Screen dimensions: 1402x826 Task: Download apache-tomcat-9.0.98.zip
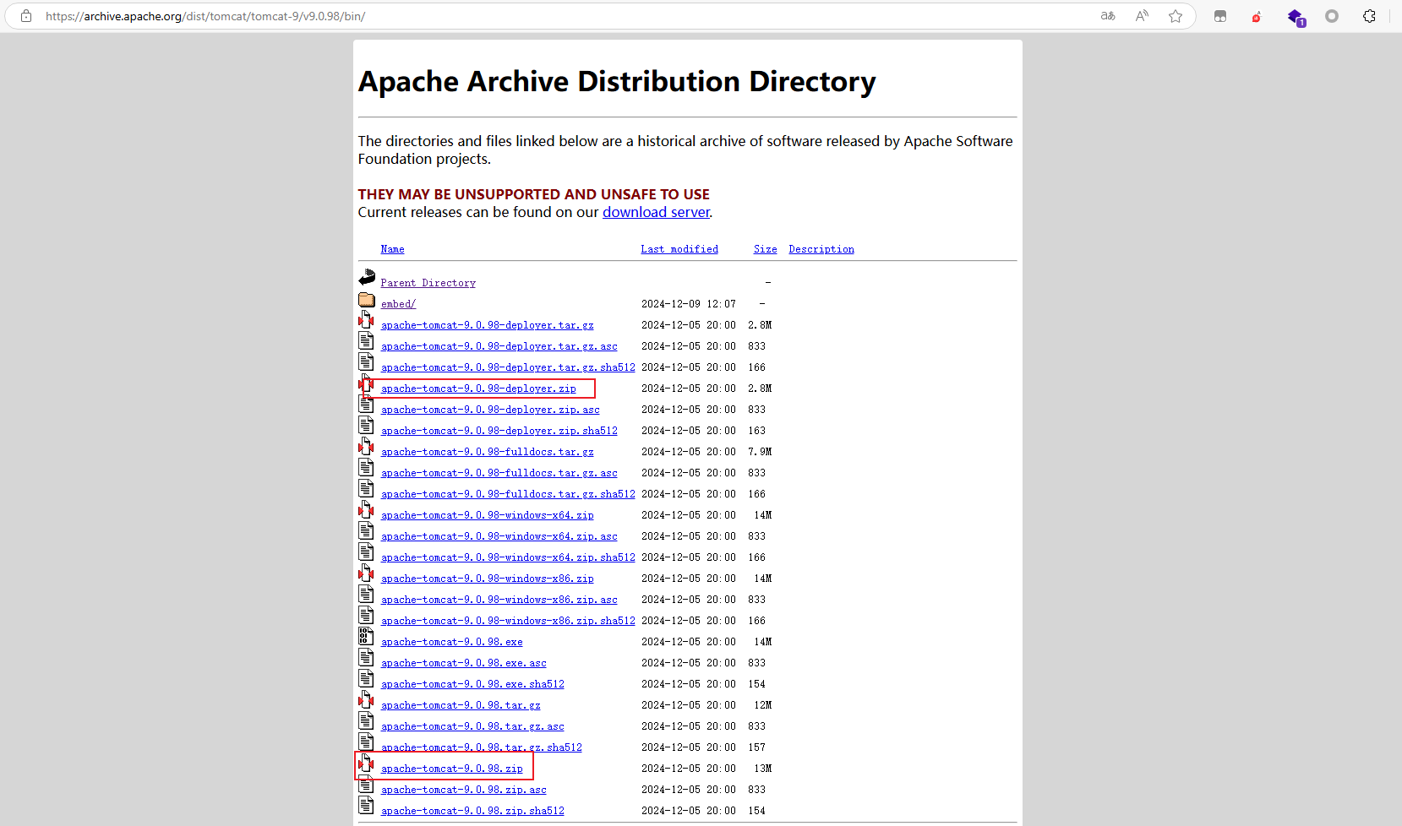tap(451, 769)
